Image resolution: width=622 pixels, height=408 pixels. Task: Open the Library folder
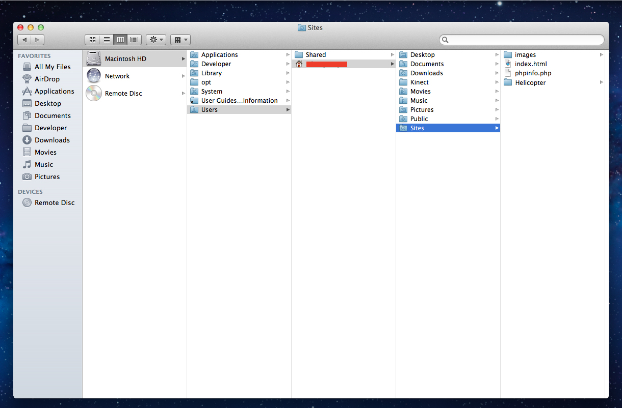[x=211, y=73]
